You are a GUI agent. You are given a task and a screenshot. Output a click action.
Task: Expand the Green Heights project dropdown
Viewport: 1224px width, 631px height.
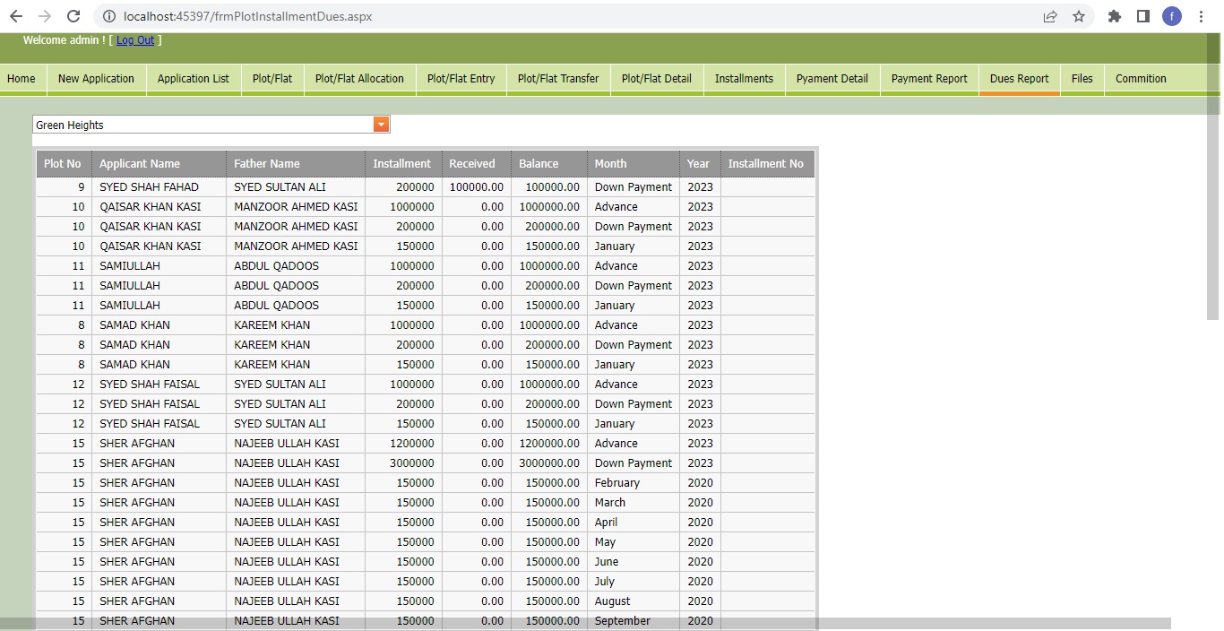[382, 125]
